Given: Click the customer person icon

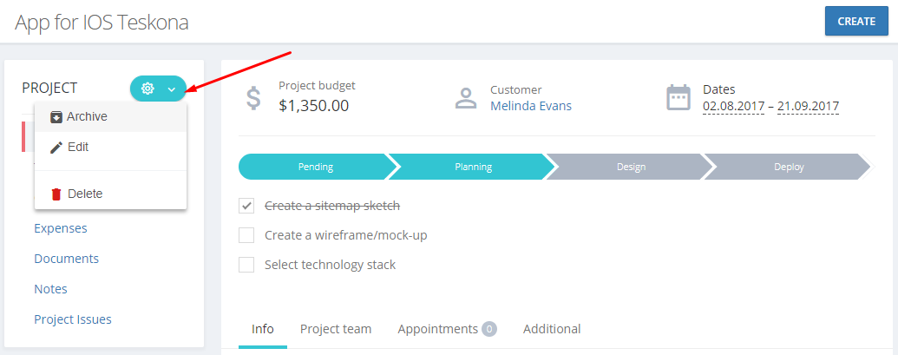Looking at the screenshot, I should click(466, 98).
